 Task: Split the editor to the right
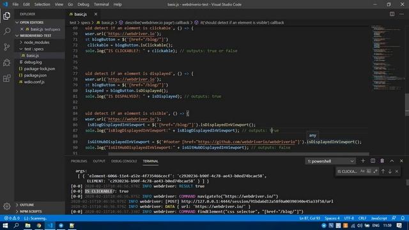(x=392, y=14)
